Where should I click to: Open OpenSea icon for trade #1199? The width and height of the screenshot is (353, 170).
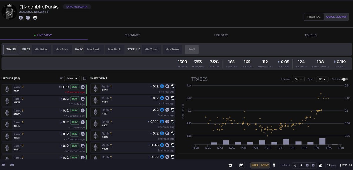pyautogui.click(x=162, y=86)
